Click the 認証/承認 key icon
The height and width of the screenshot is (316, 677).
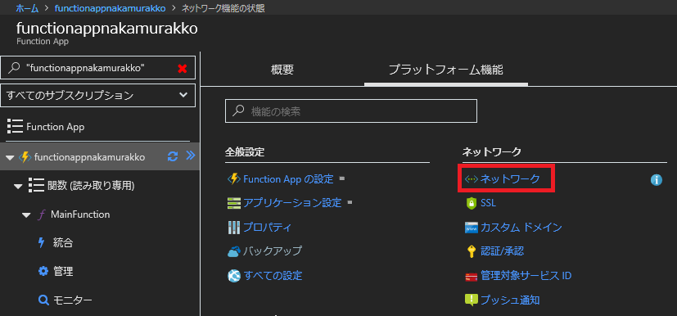[x=471, y=251]
